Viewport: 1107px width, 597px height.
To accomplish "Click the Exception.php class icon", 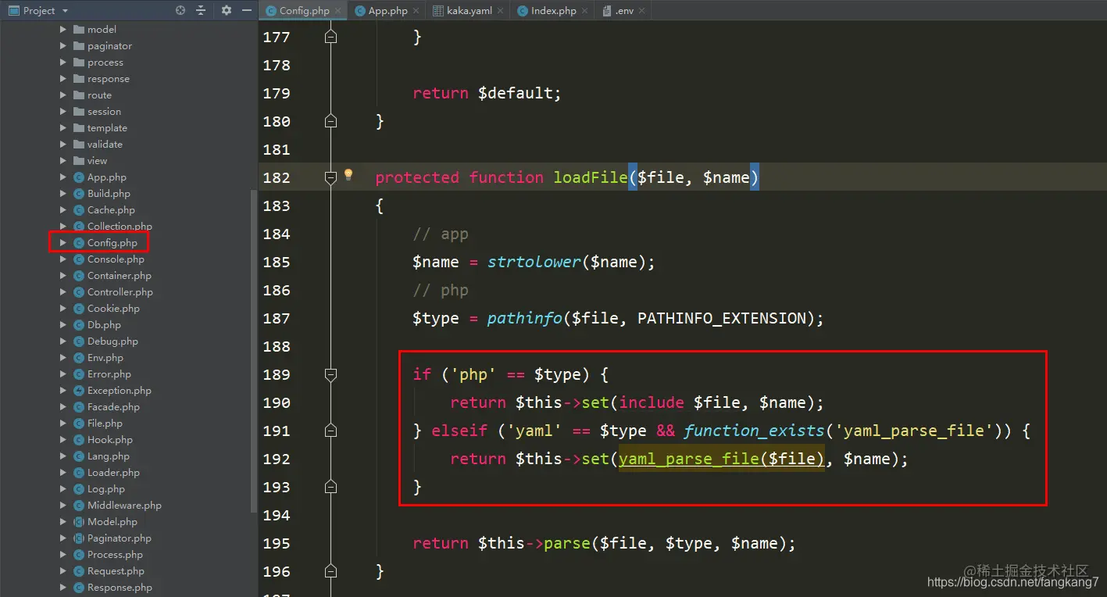I will [79, 391].
